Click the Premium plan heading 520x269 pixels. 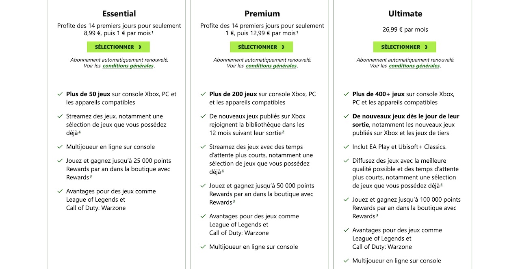pyautogui.click(x=262, y=13)
